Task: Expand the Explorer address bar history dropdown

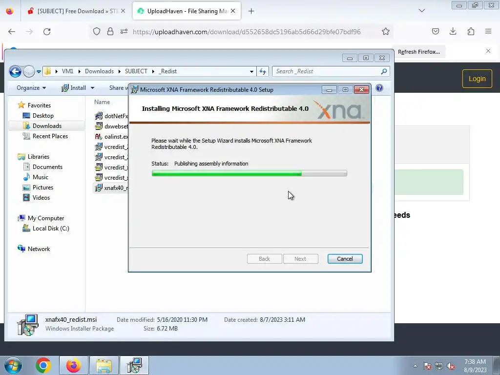Action: point(251,71)
